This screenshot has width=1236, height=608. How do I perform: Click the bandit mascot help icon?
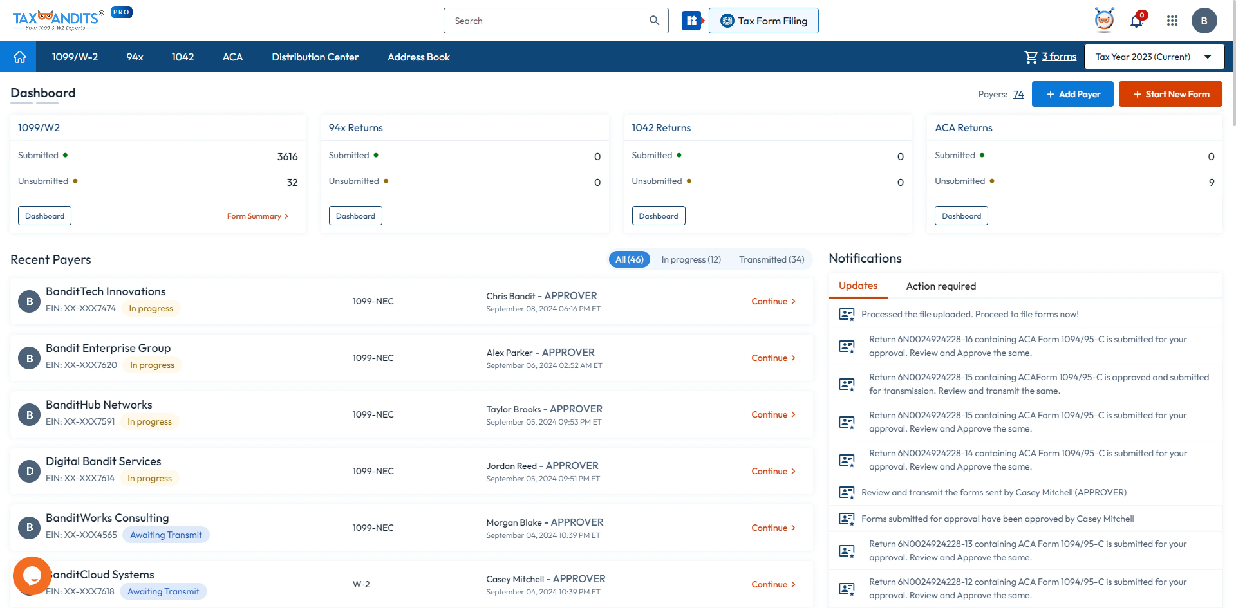coord(1104,20)
